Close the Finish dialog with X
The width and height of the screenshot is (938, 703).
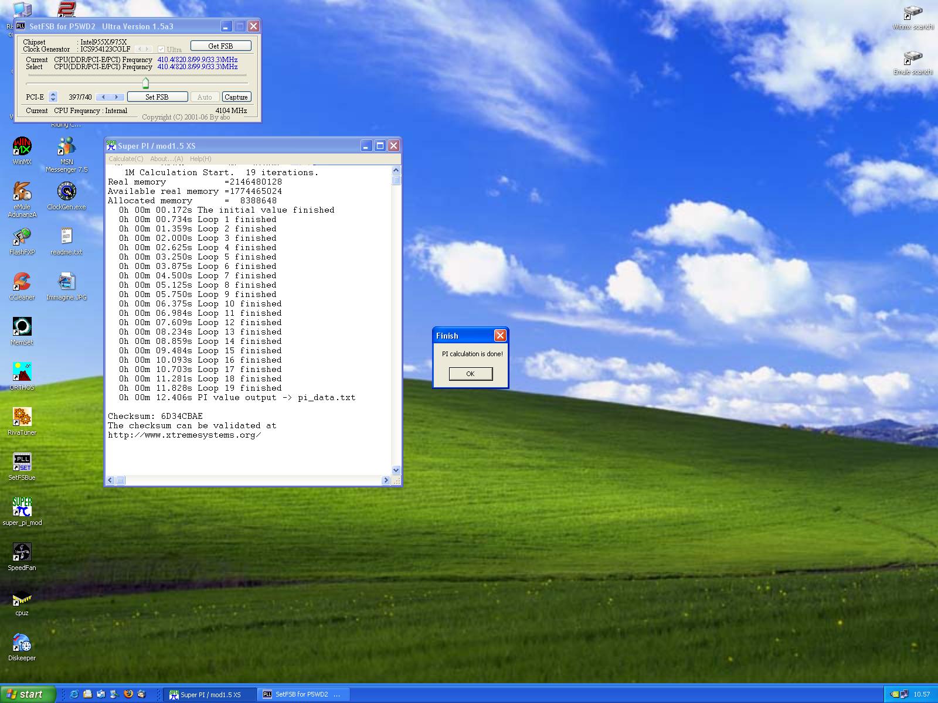tap(500, 335)
